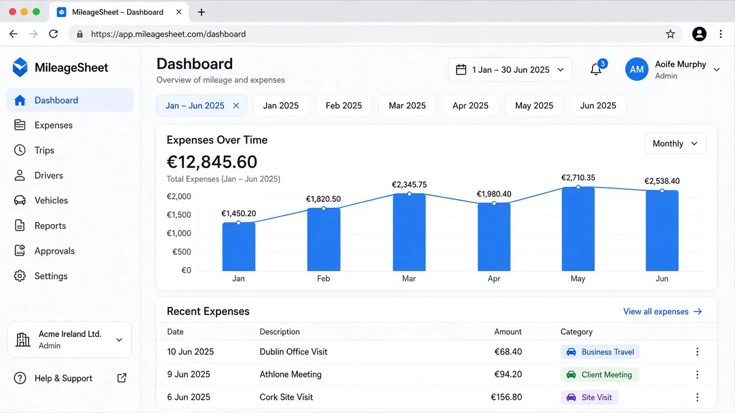The width and height of the screenshot is (735, 413).
Task: Click the May bar in expenses chart
Action: 578,229
